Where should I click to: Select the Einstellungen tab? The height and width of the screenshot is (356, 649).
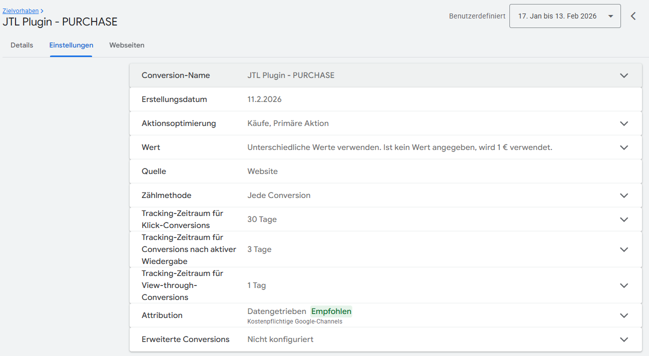click(71, 45)
